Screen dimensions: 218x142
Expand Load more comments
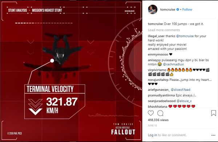pos(164,30)
